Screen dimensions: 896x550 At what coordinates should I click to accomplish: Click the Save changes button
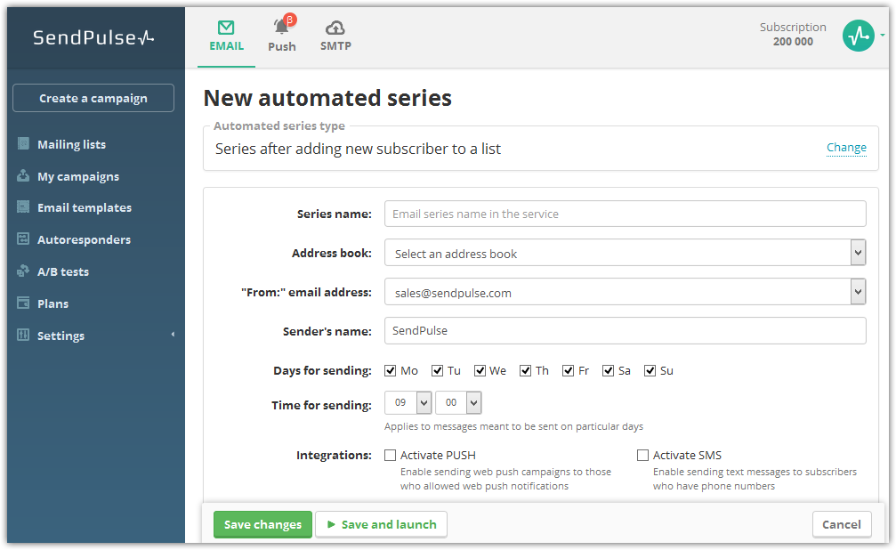(x=262, y=524)
